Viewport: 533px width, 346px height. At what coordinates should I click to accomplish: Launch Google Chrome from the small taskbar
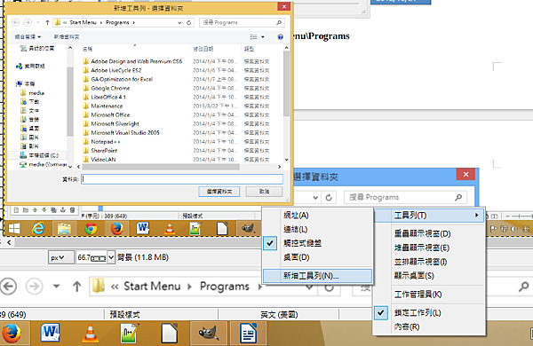(91, 229)
